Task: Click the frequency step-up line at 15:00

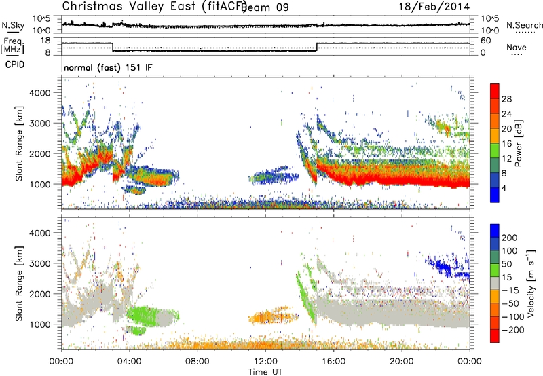Action: 317,47
